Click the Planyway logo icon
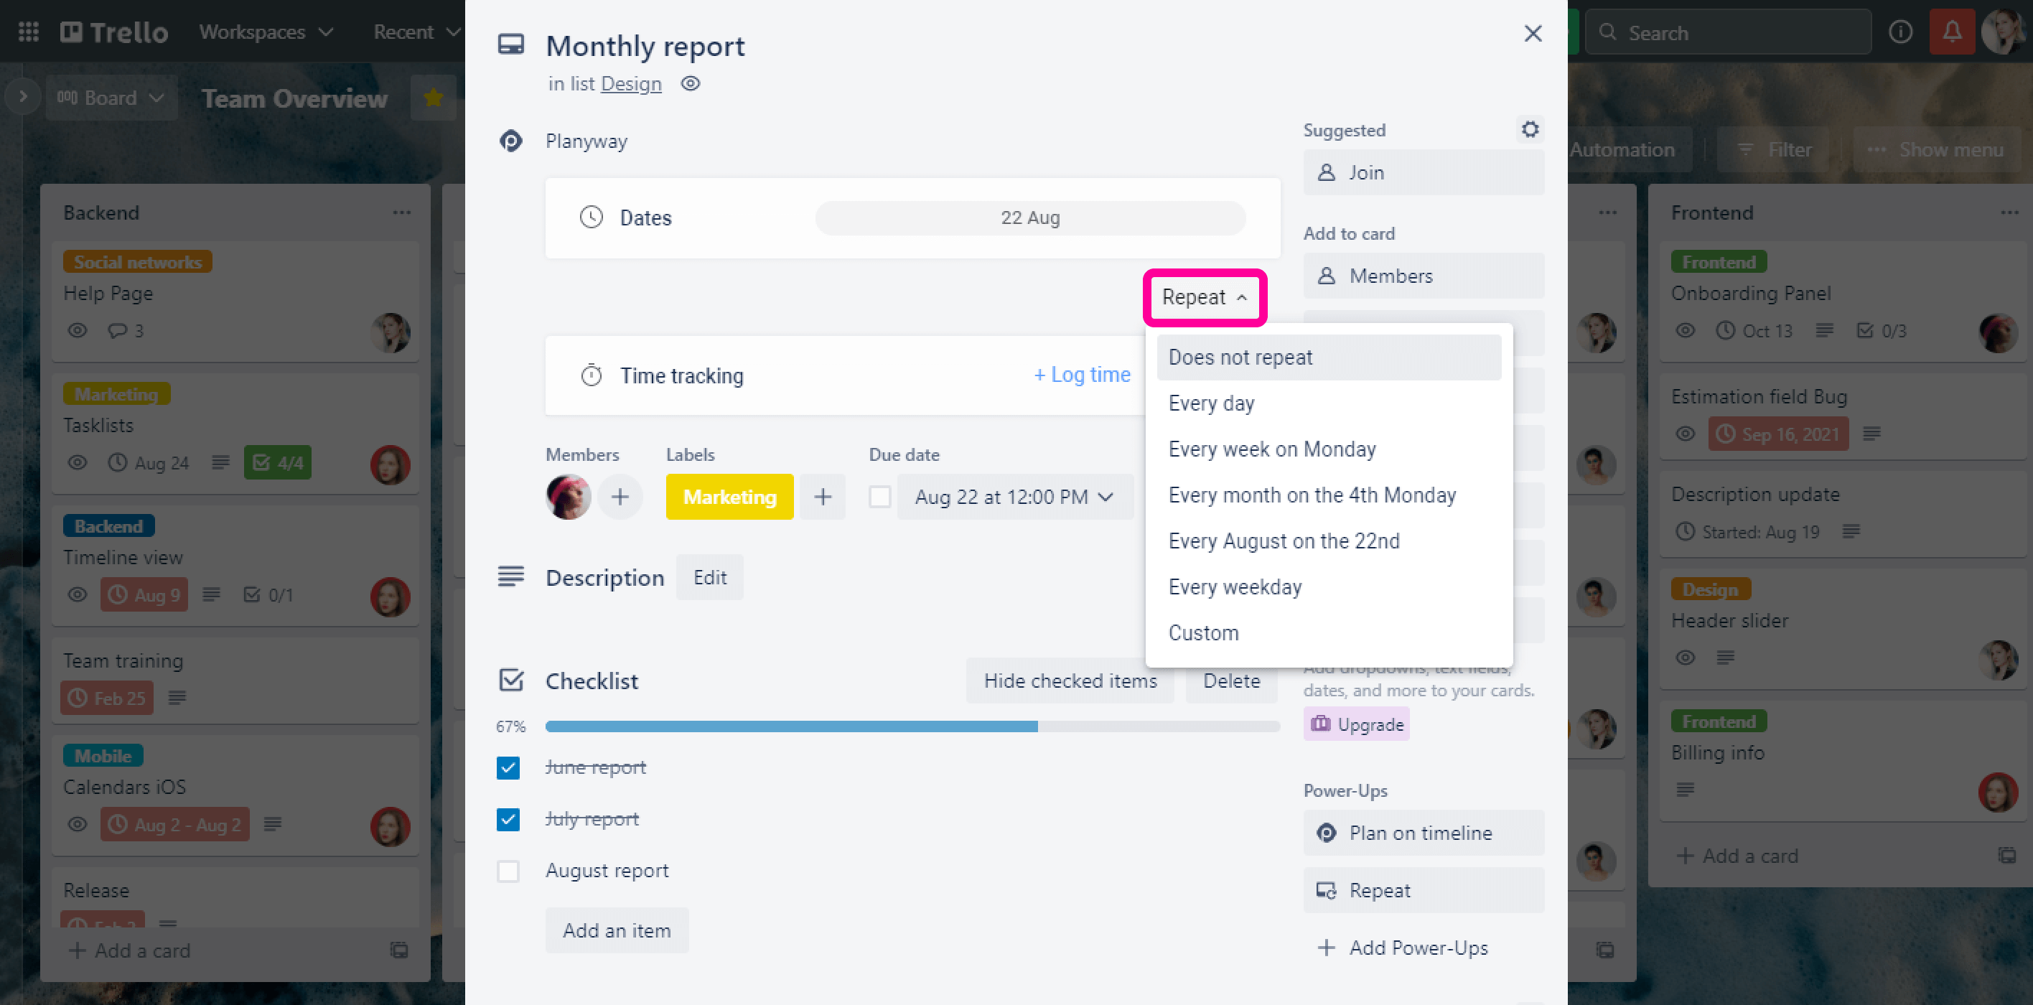Image resolution: width=2033 pixels, height=1005 pixels. coord(510,141)
